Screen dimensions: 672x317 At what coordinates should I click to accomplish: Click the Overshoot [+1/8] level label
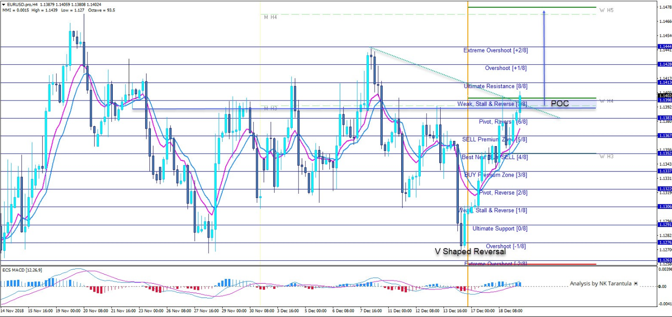[506, 68]
